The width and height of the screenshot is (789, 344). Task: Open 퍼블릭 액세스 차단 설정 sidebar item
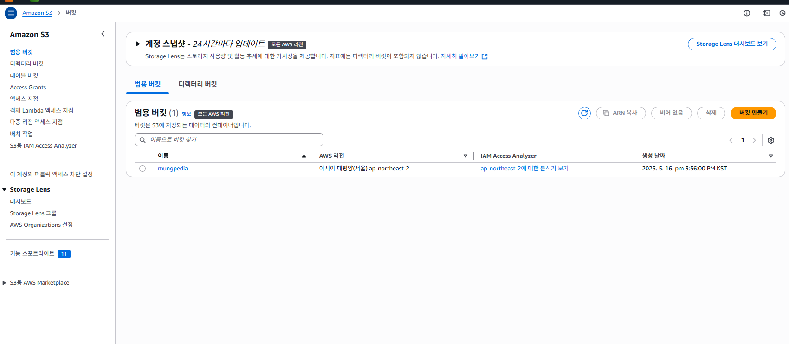tap(52, 174)
